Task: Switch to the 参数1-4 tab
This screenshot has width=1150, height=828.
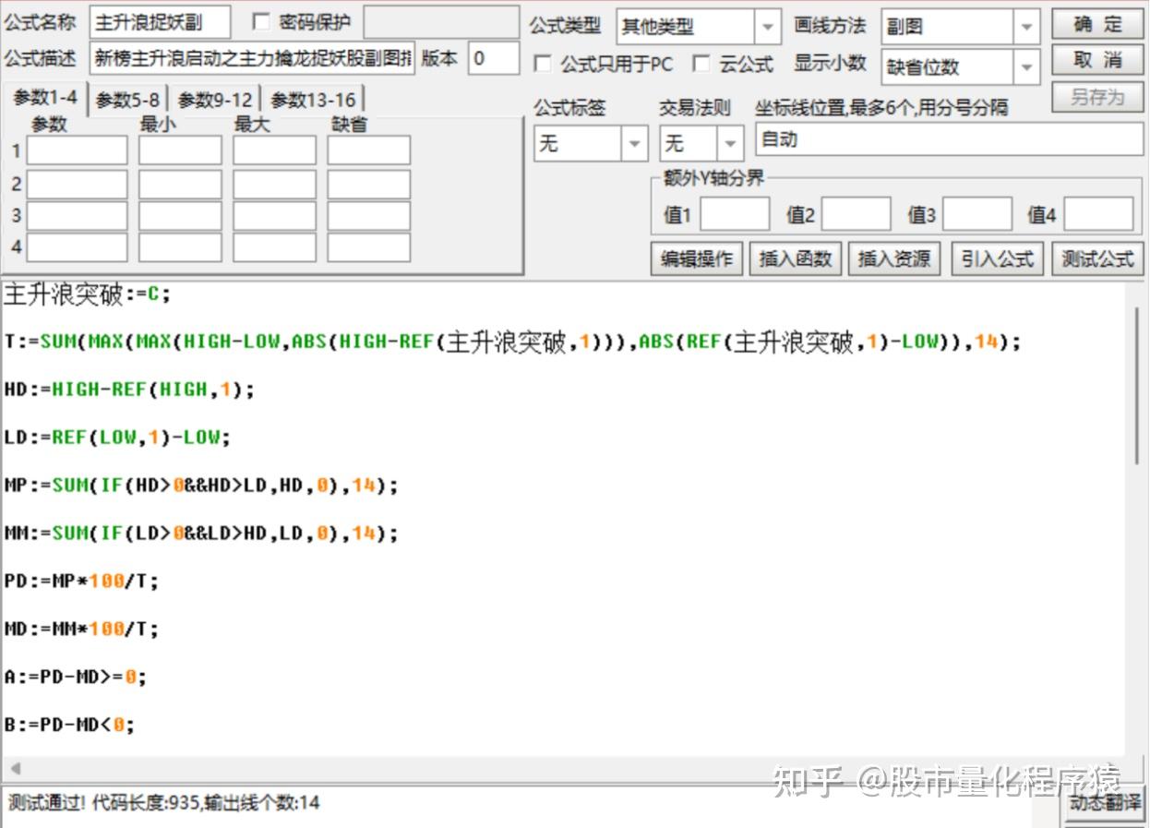Action: (x=45, y=99)
